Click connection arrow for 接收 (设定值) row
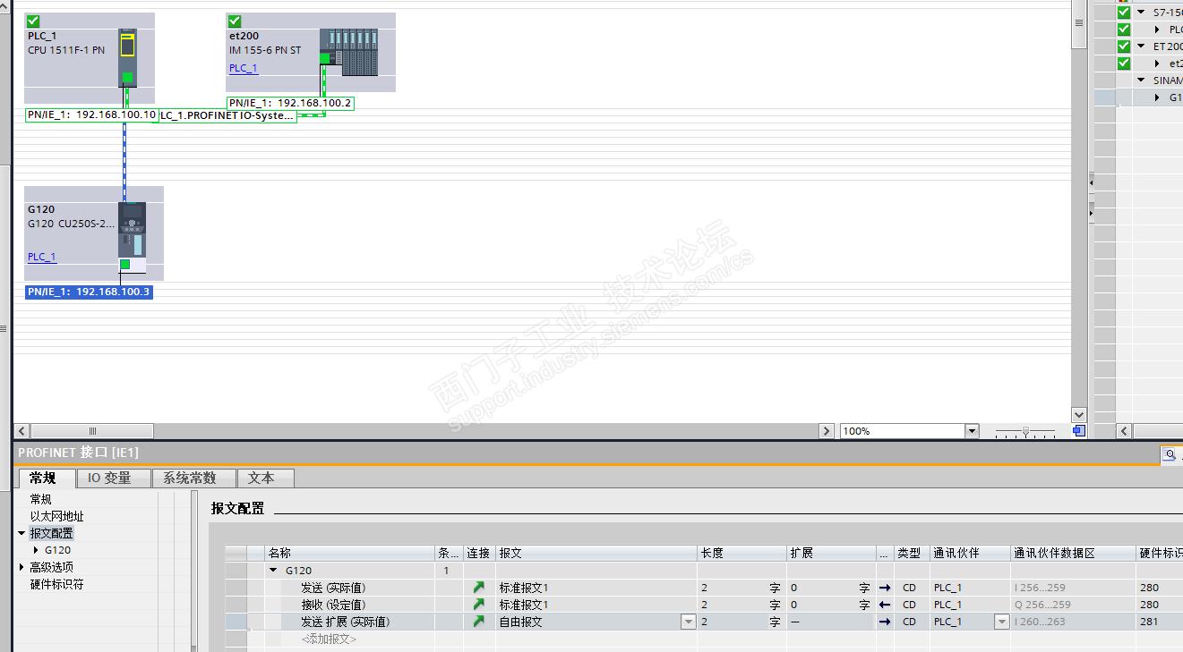Image resolution: width=1183 pixels, height=652 pixels. tap(479, 605)
